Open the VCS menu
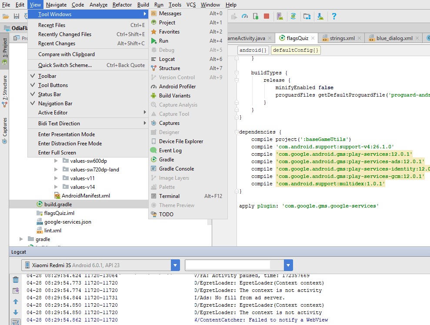This screenshot has width=430, height=325. pos(191,5)
